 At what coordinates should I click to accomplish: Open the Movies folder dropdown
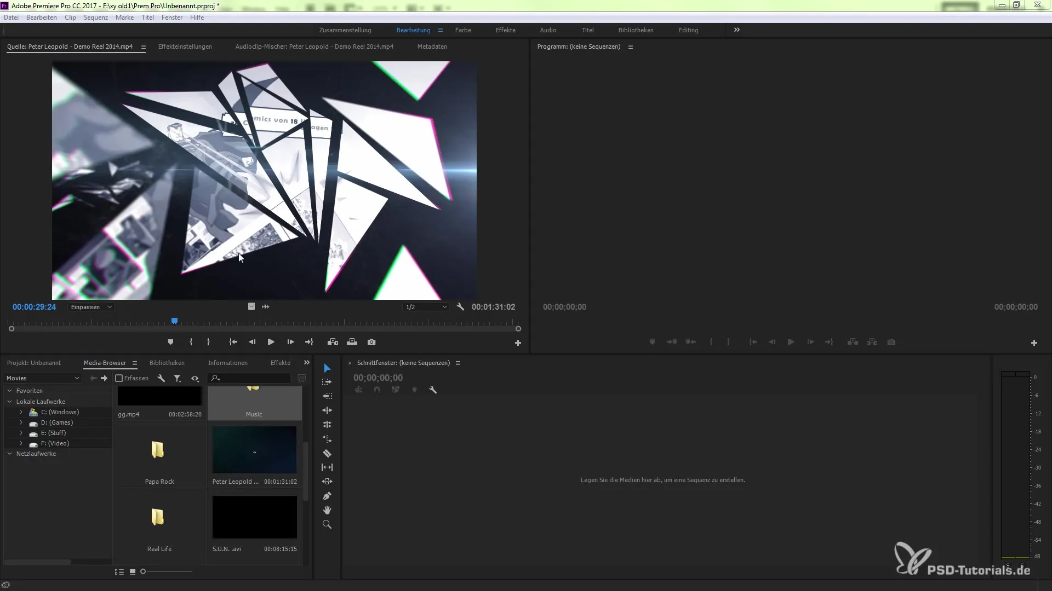(x=43, y=378)
